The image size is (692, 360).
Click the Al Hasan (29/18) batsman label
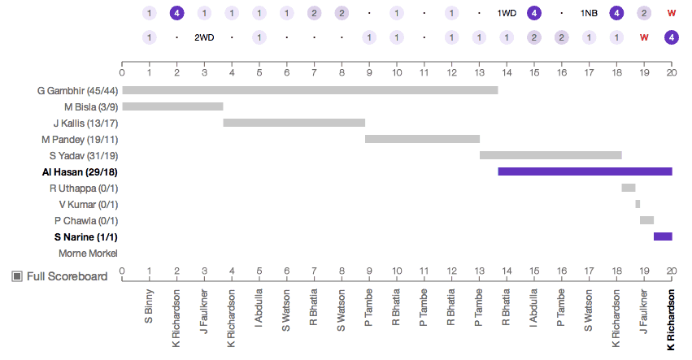pos(80,171)
